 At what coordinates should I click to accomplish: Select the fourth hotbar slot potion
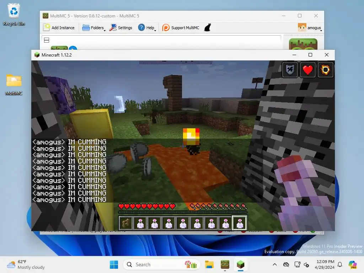click(169, 223)
